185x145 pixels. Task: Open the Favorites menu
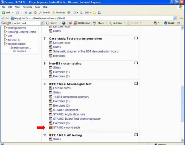click(27, 7)
